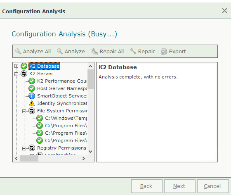The width and height of the screenshot is (231, 195).
Task: Click the Analyze All magnifier icon
Action: click(x=18, y=51)
